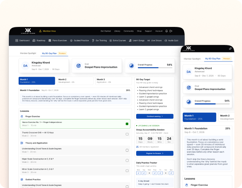Check the Thumb Crossover Drill checkbox
Screen dimensions: 242x188
127,134
